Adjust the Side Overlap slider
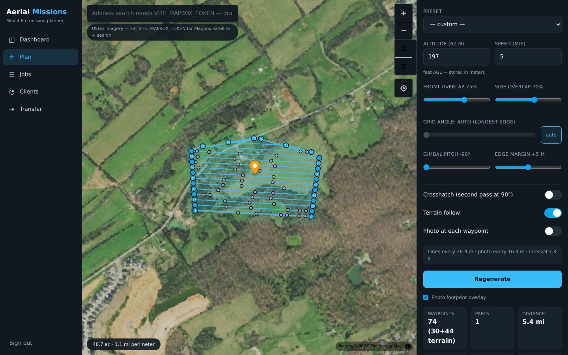Screen dimensions: 568x355 pyautogui.click(x=528, y=100)
